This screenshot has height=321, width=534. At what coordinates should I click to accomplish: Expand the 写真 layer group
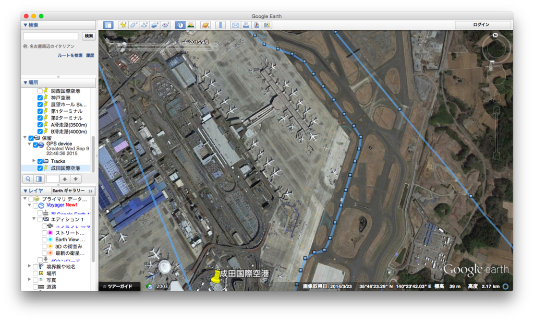(29, 279)
